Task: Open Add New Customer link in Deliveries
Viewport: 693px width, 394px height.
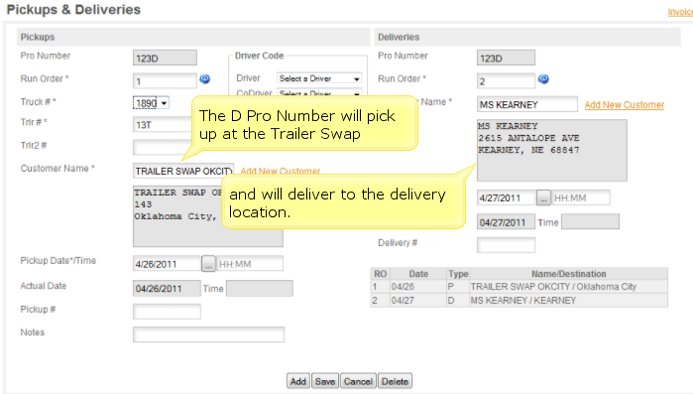Action: 624,105
